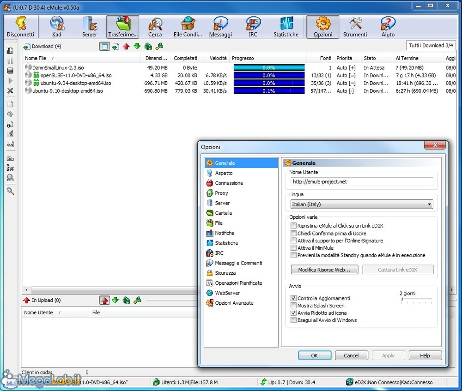This screenshot has height=391, width=462.
Task: Click progress bar of ubuntu-9.10-desktop-amd64.iso
Action: coord(269,91)
